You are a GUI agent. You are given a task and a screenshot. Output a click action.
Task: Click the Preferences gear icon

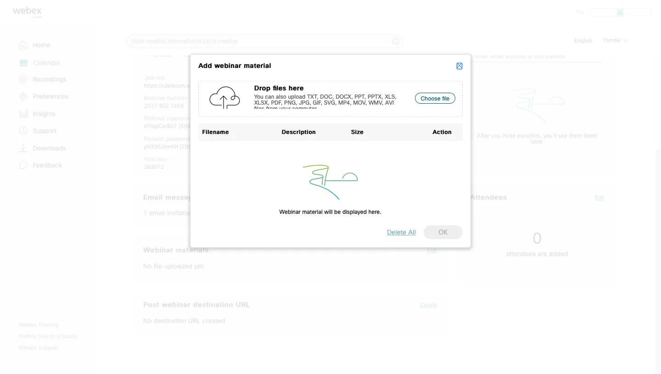click(x=23, y=96)
